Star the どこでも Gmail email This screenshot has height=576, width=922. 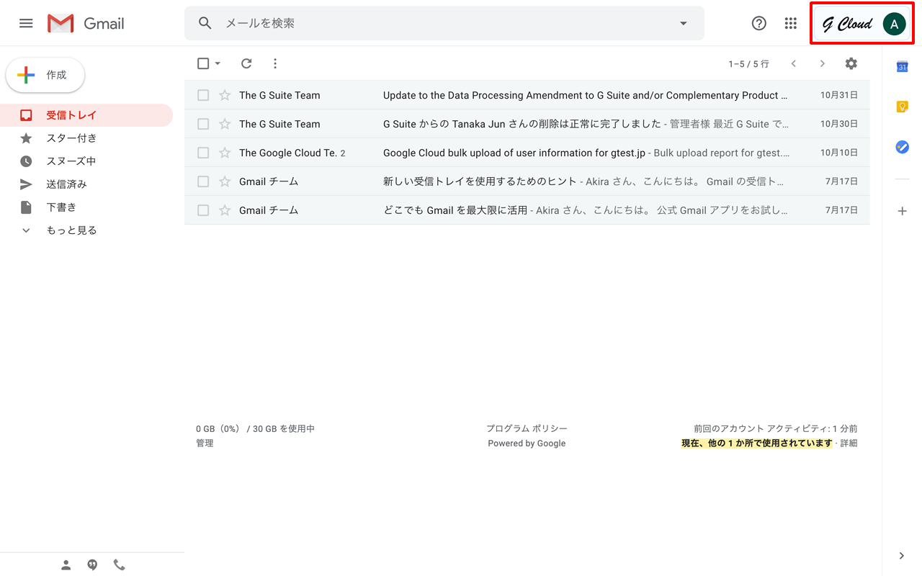[x=225, y=210]
